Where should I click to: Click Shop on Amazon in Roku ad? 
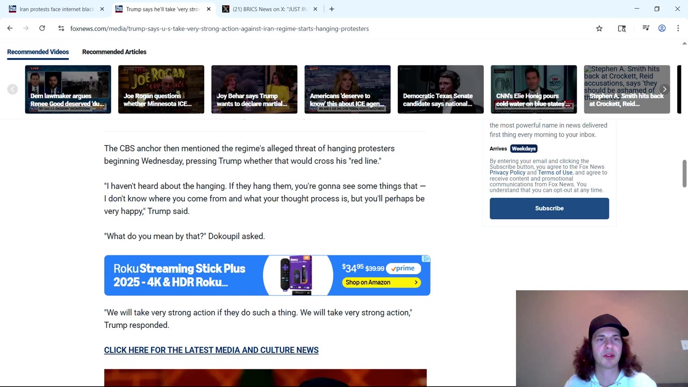[382, 282]
